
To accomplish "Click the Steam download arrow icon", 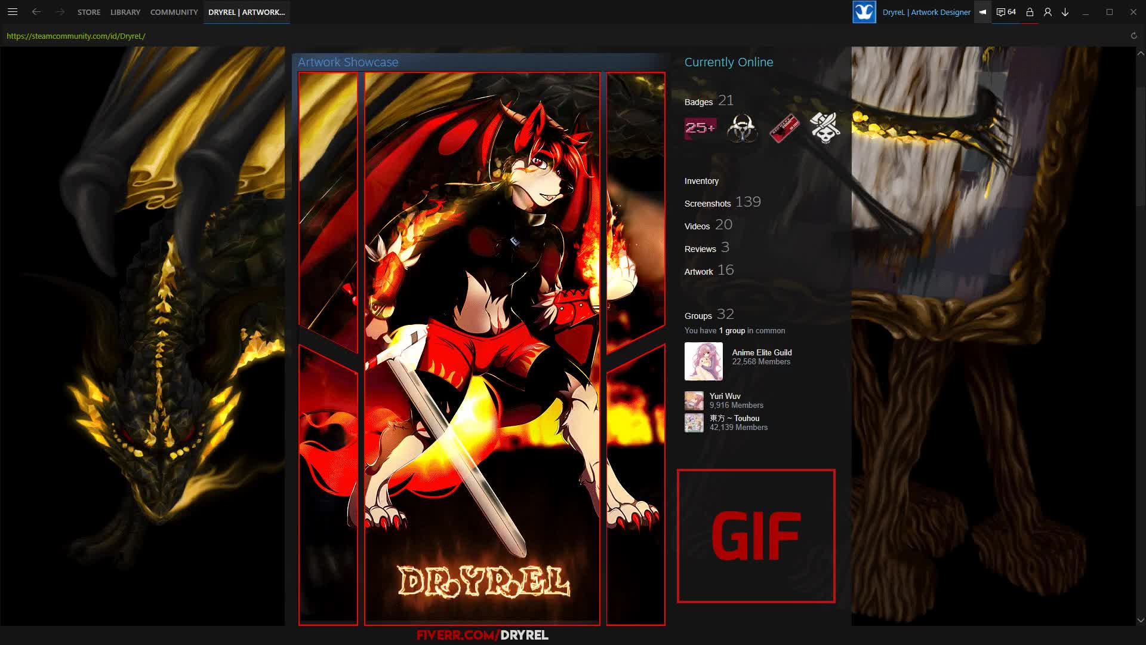I will coord(1065,12).
